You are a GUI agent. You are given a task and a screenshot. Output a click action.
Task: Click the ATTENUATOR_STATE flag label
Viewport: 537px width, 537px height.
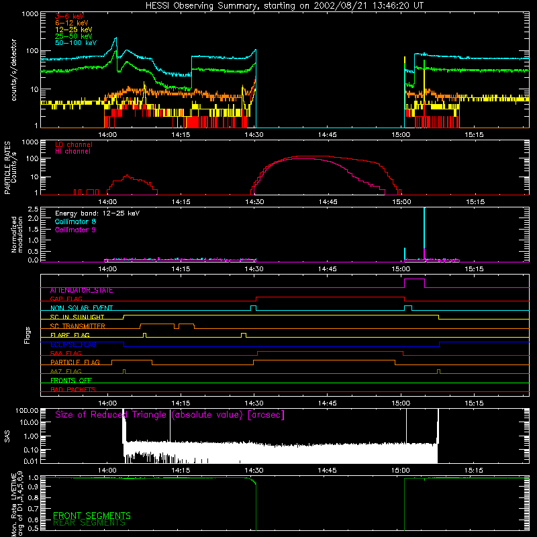tap(81, 291)
